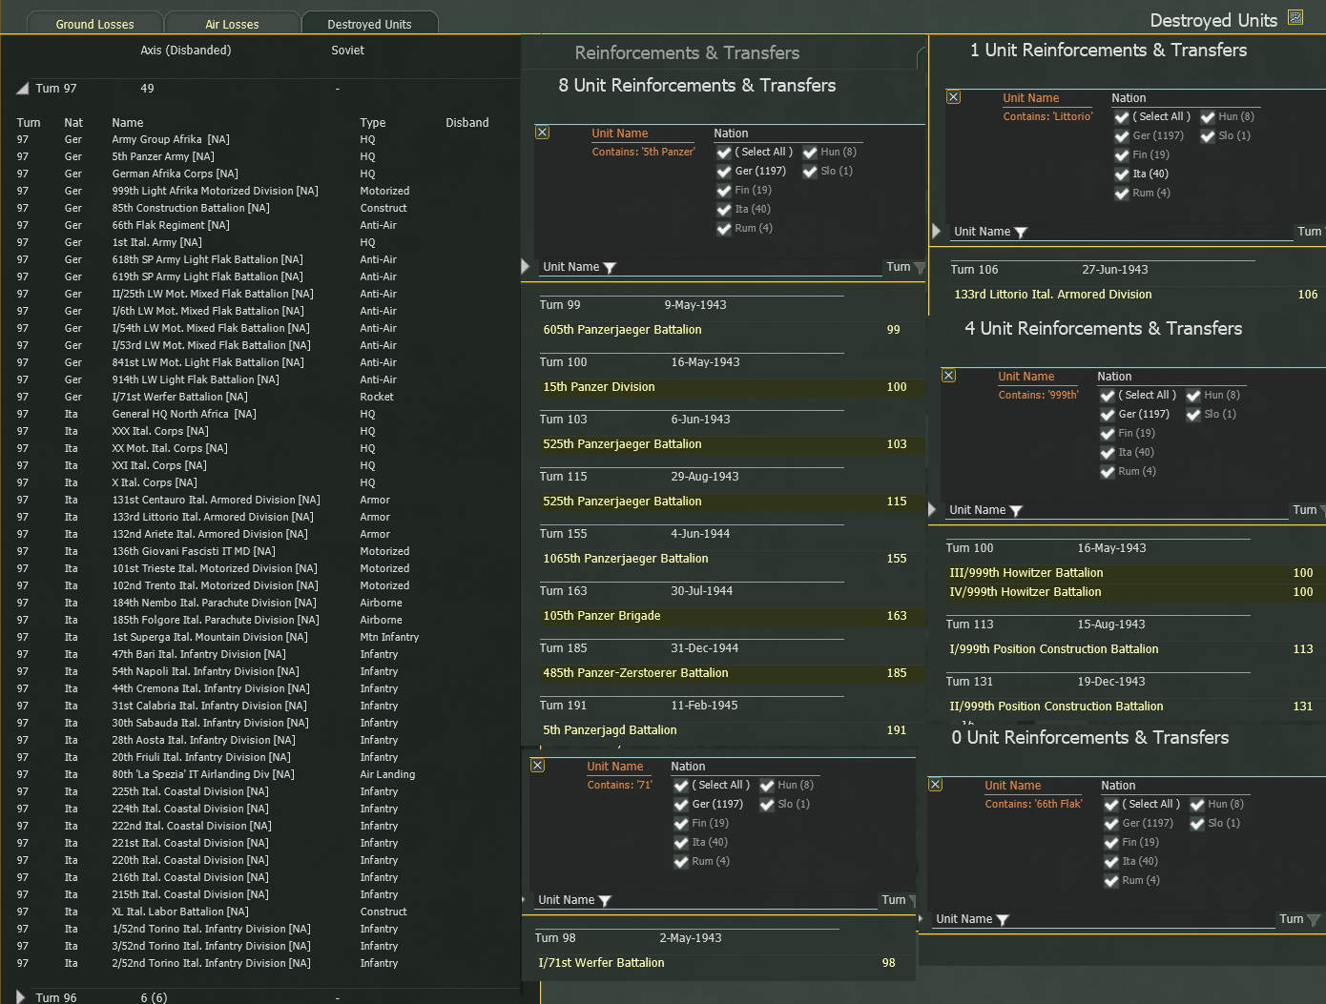Screen dimensions: 1326x1004
Task: Toggle Ita (40) checkbox in Littorio panel
Action: [x=1122, y=174]
